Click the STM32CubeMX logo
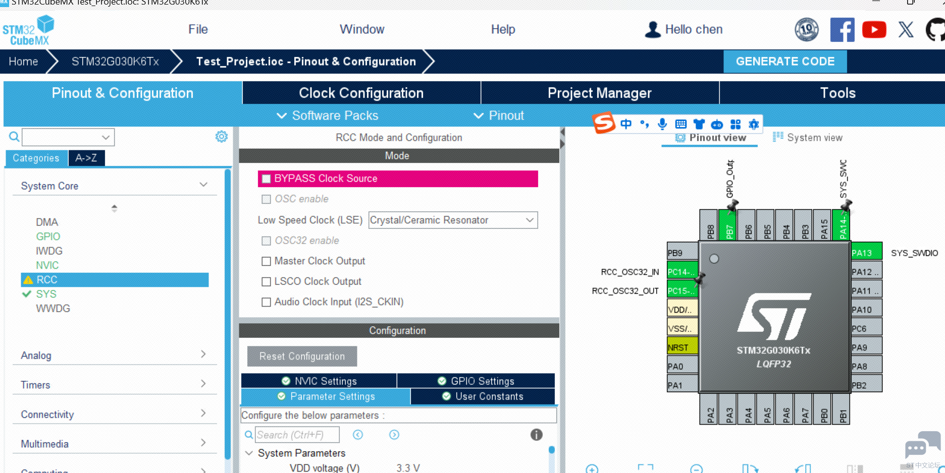This screenshot has width=945, height=473. click(x=28, y=31)
